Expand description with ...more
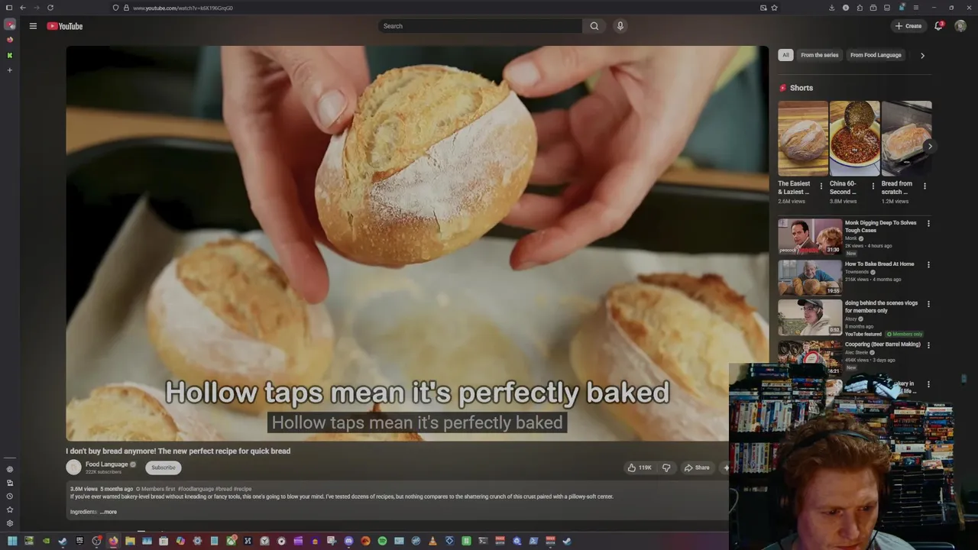 tap(108, 512)
